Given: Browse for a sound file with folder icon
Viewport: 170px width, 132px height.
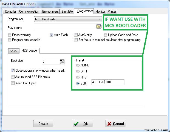Looking at the screenshot, I should coord(99,26).
